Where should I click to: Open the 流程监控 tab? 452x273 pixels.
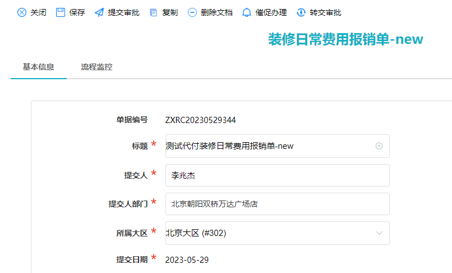[x=96, y=67]
